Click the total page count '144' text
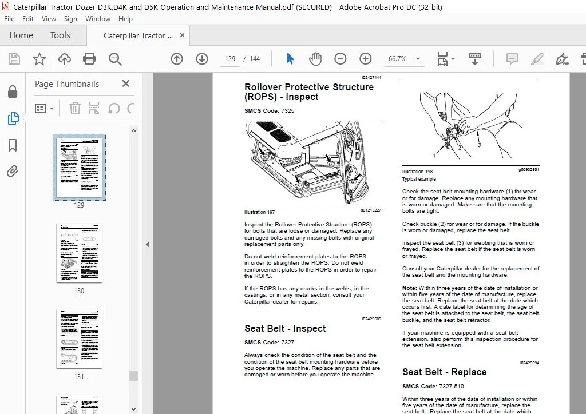Image resolution: width=586 pixels, height=414 pixels. pos(255,59)
